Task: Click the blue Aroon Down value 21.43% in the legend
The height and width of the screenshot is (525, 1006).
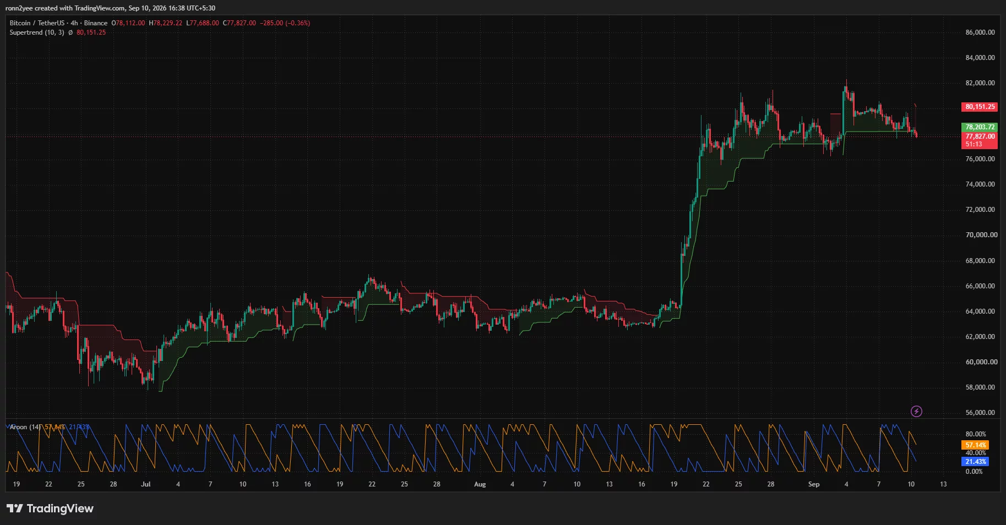Action: coord(79,427)
